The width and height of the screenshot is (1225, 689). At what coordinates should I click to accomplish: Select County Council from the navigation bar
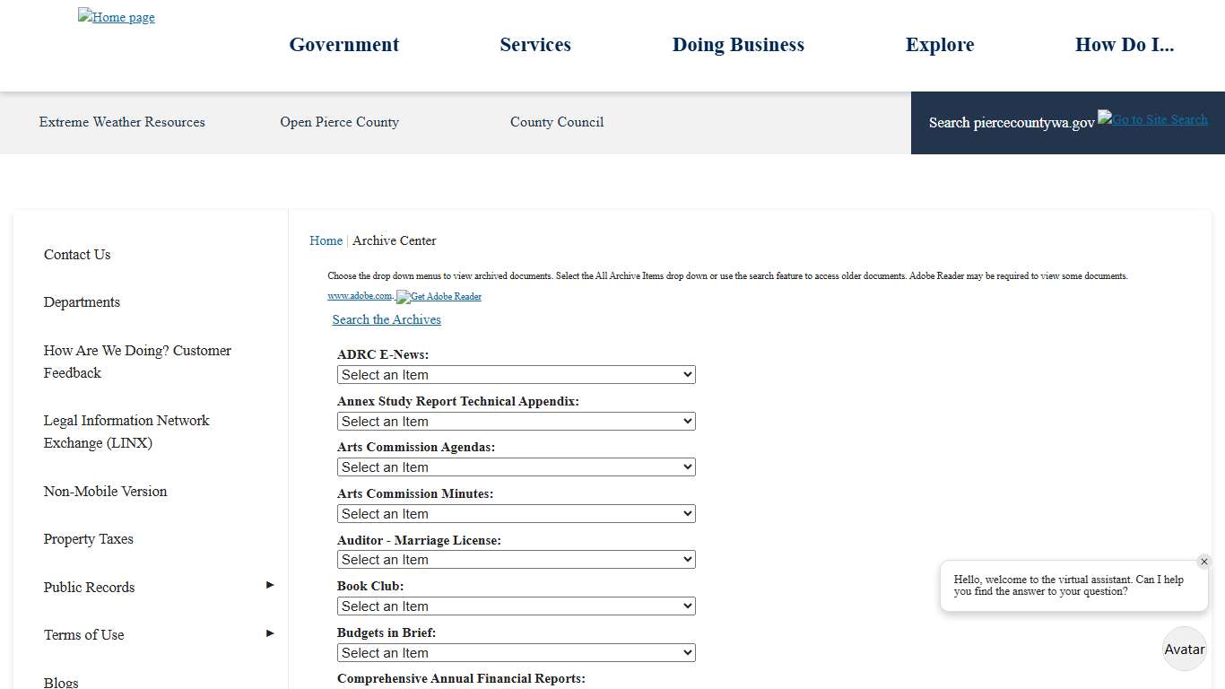[556, 122]
